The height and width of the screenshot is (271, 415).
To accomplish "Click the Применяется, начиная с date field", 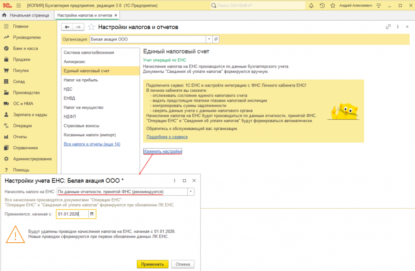I will tap(73, 214).
